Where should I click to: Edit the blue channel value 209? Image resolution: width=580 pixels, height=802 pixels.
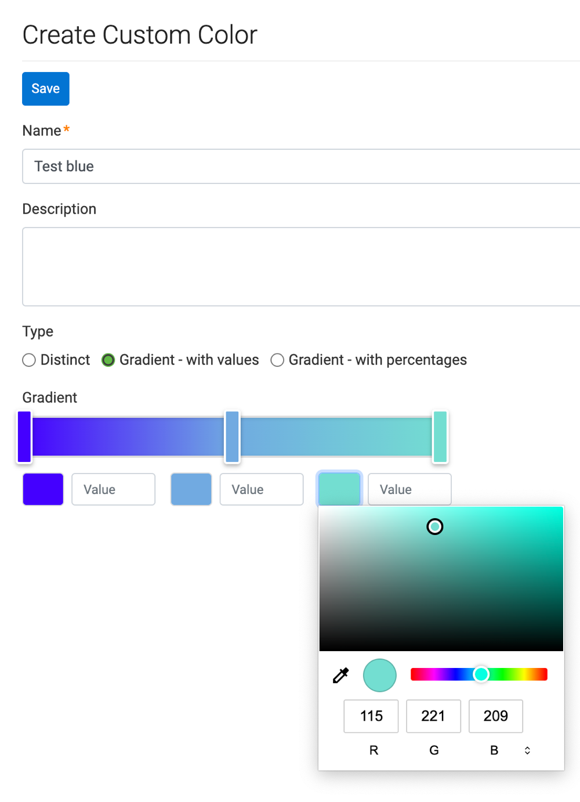(495, 716)
